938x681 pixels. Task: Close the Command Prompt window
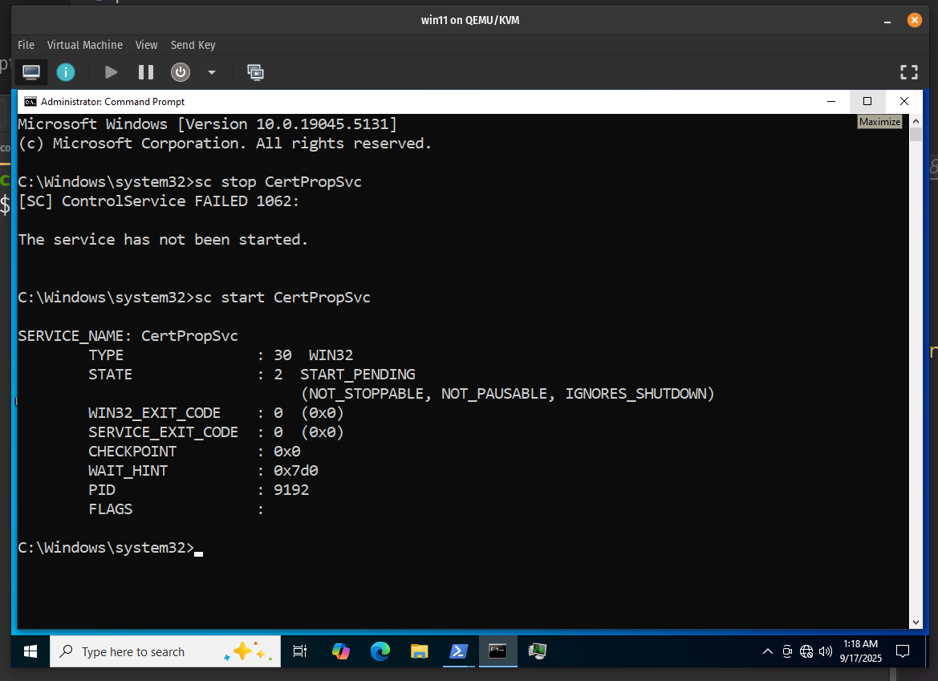904,102
